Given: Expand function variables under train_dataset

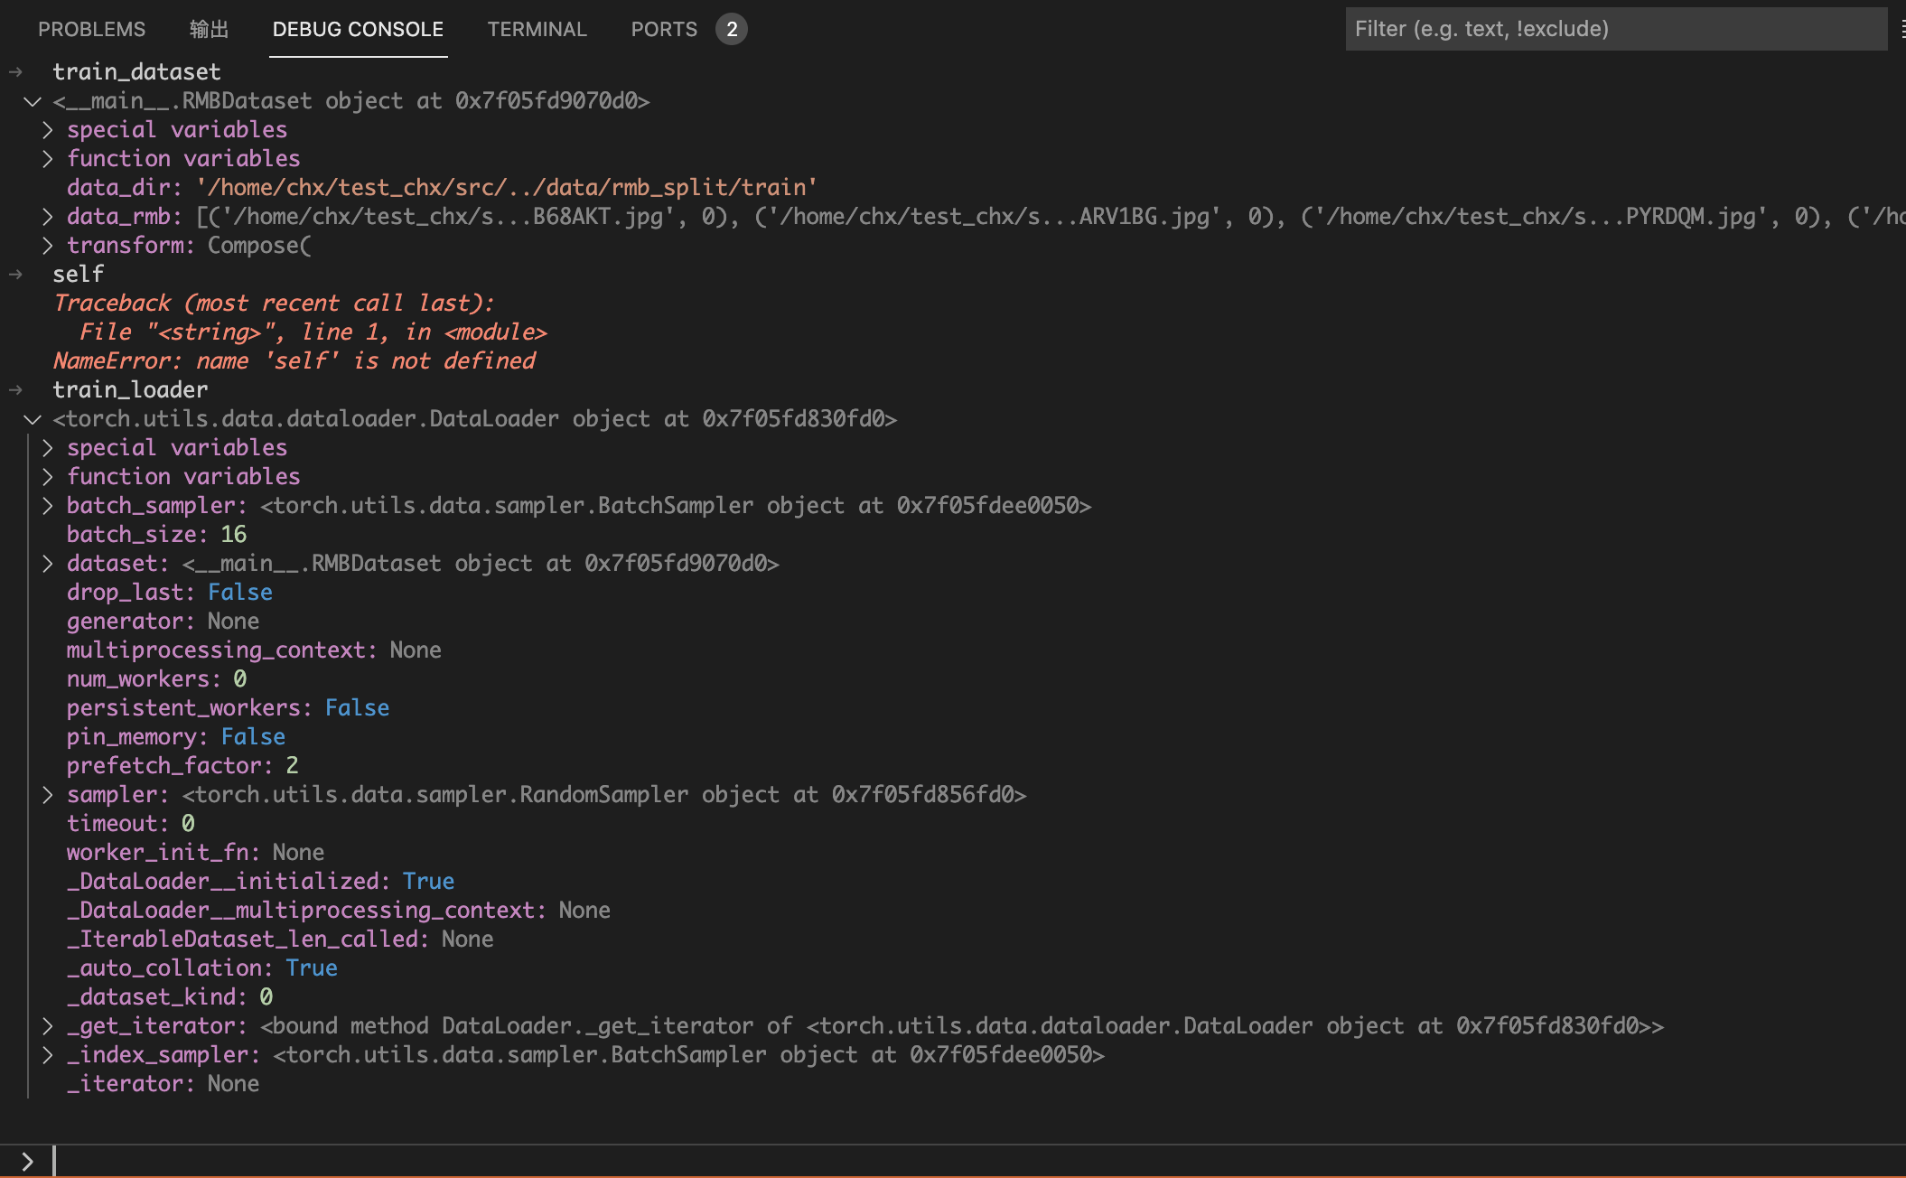Looking at the screenshot, I should [48, 159].
